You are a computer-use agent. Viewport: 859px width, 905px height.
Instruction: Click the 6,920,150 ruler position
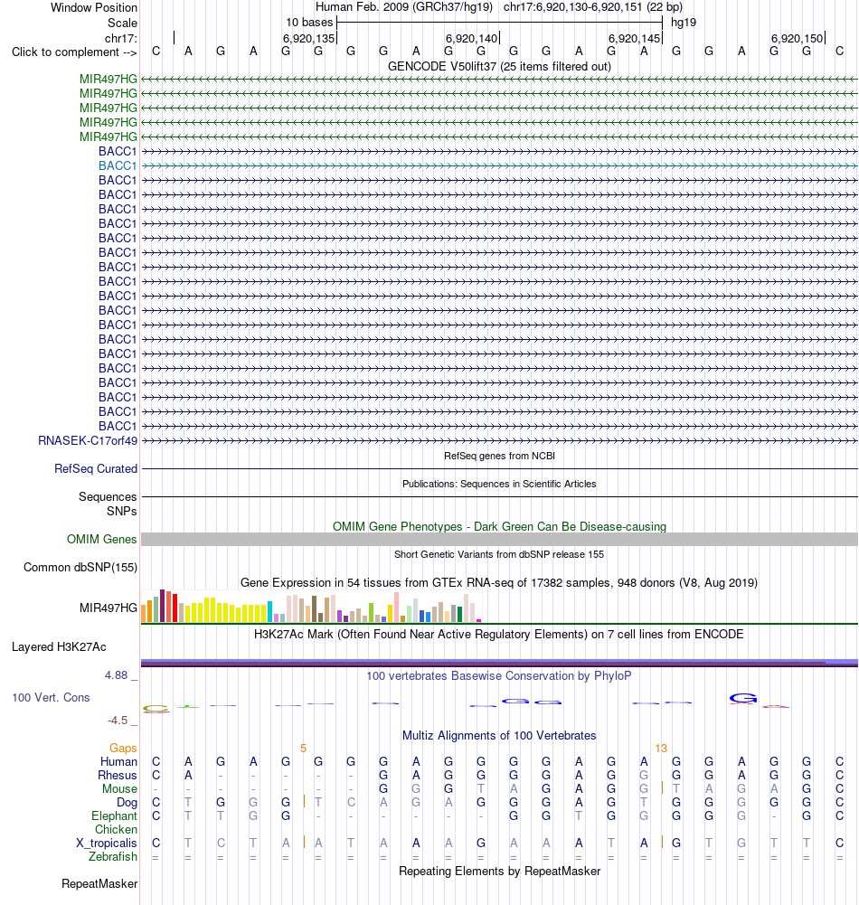(x=798, y=39)
